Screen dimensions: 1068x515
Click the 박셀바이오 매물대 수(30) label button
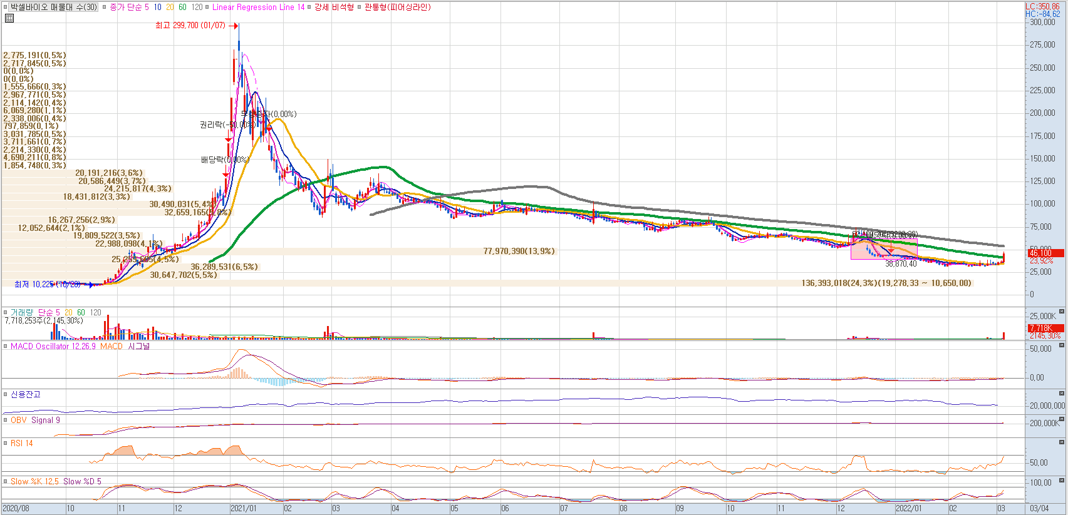[54, 8]
